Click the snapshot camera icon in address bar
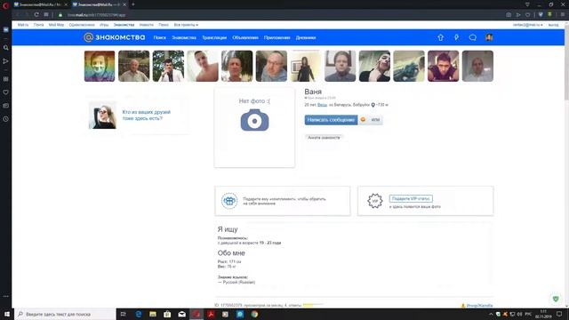Viewport: 569px width, 320px height. (509, 15)
